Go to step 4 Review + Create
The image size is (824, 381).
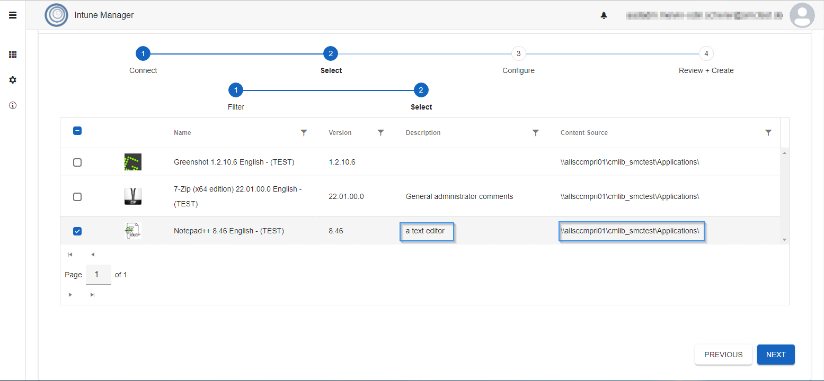[x=706, y=53]
